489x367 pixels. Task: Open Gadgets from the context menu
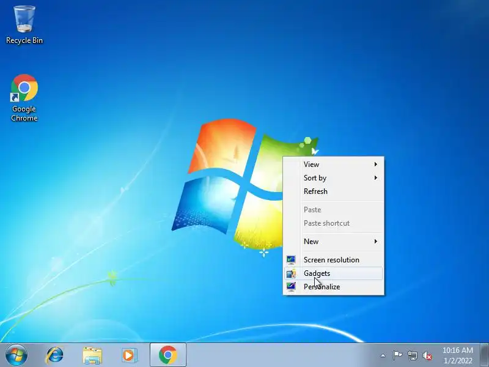tap(333, 273)
